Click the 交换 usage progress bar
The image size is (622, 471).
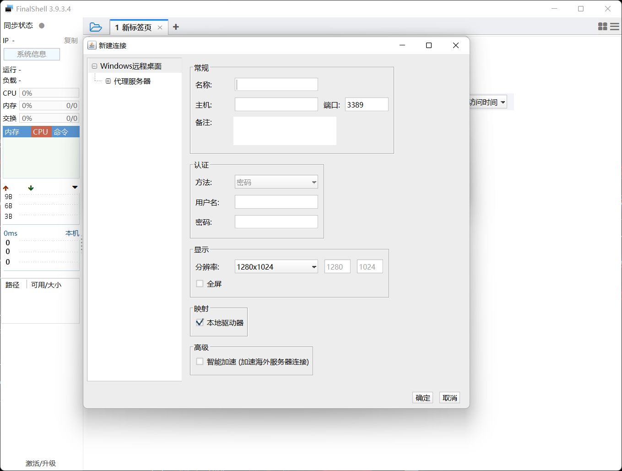49,118
